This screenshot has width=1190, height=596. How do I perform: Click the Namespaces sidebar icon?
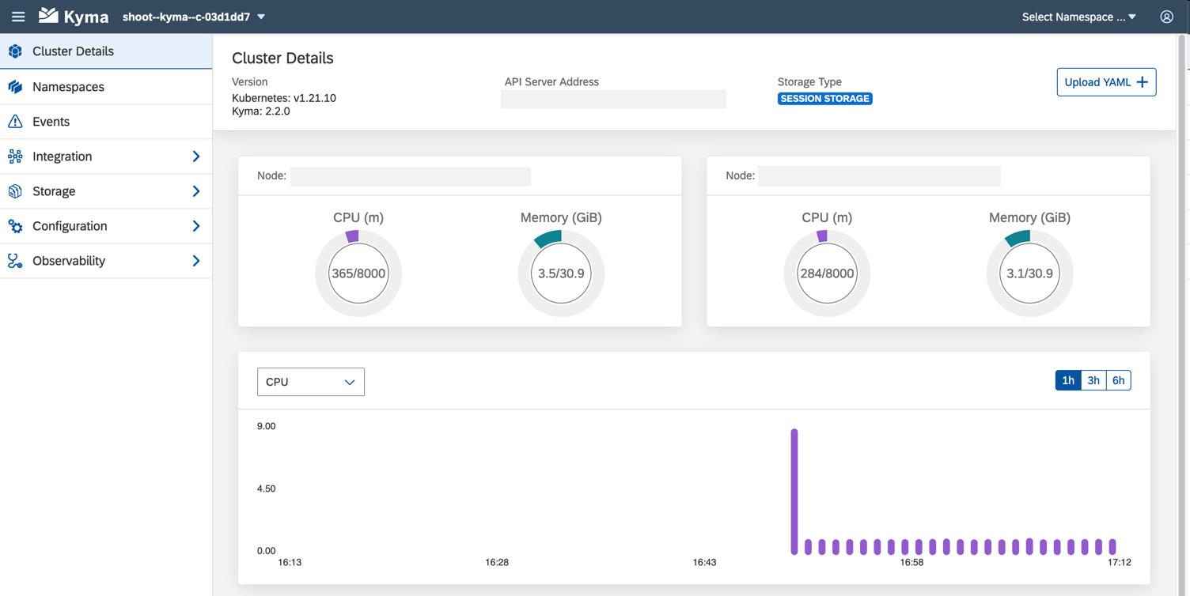pyautogui.click(x=15, y=87)
